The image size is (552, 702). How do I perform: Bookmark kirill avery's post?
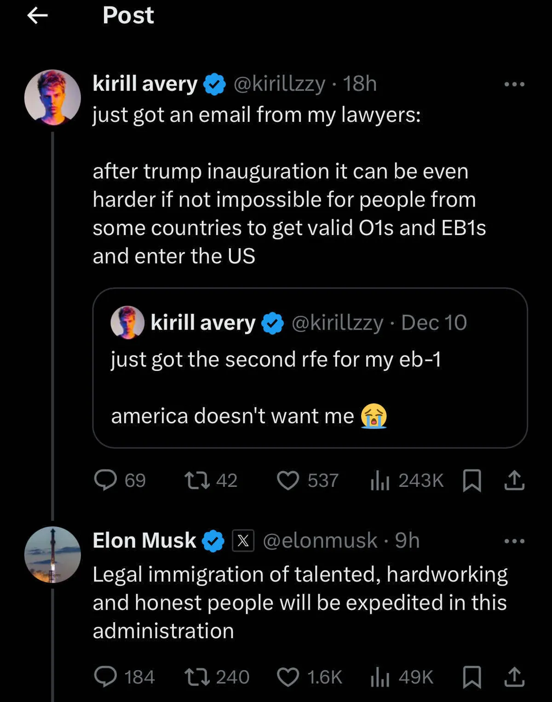click(x=471, y=480)
